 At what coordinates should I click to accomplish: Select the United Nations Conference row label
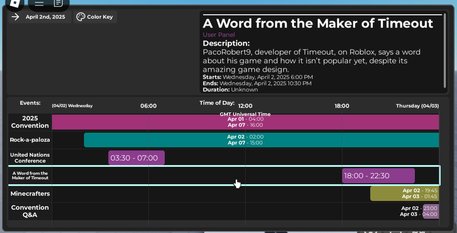30,158
